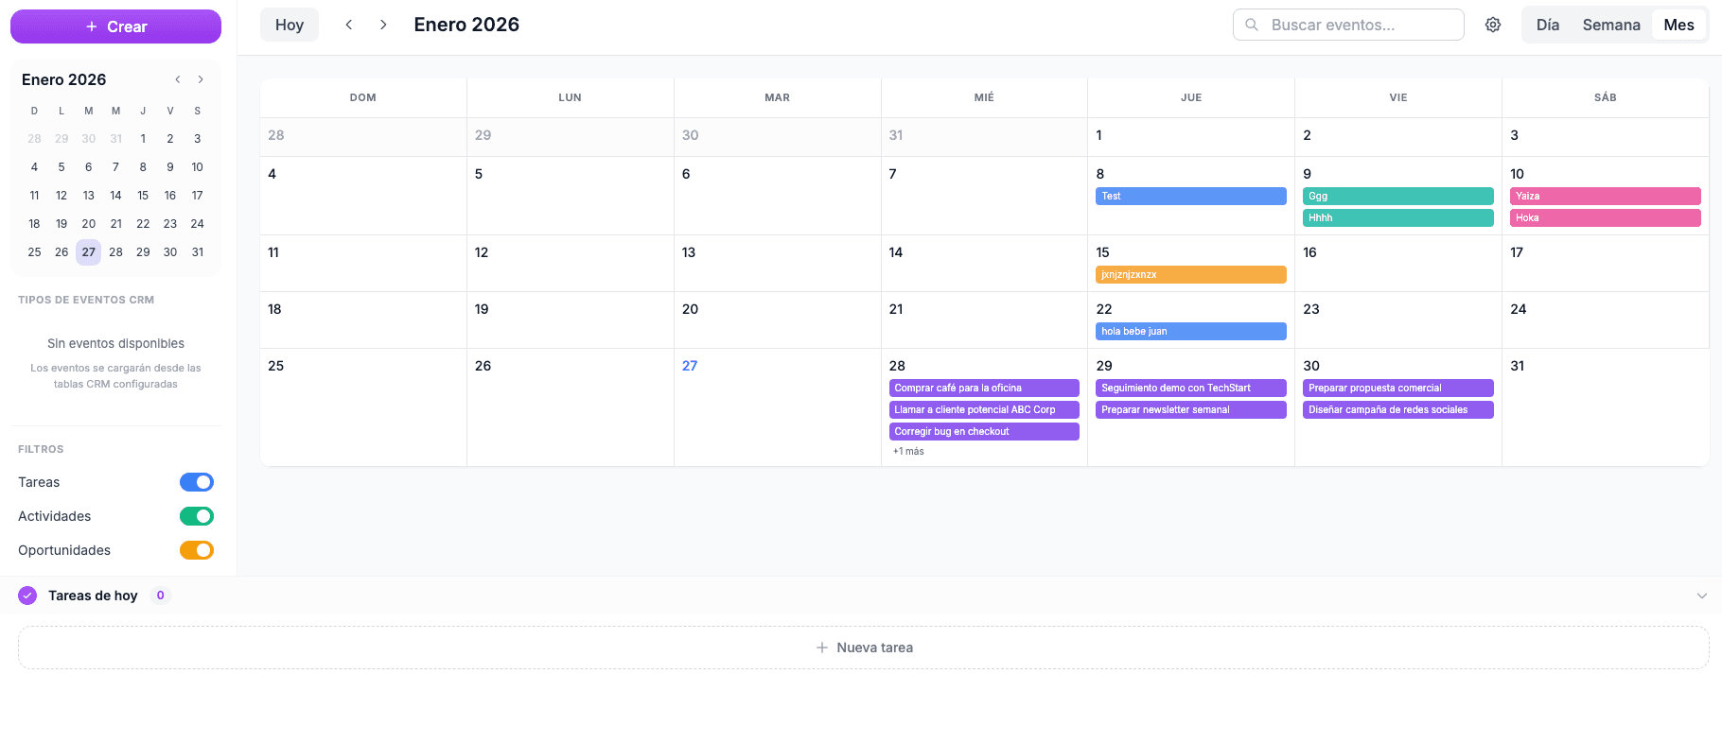The width and height of the screenshot is (1722, 743).
Task: Open the calendar settings gear
Action: pyautogui.click(x=1493, y=25)
